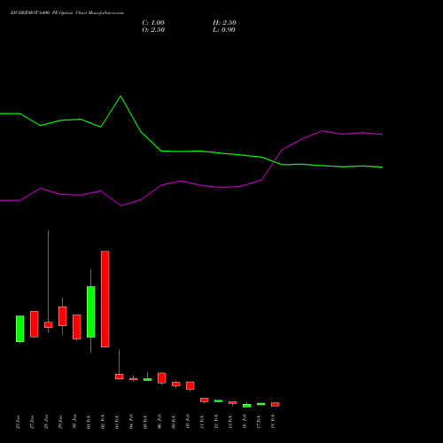
Task: Select the red candle for 30 Jan
Action: click(x=77, y=327)
